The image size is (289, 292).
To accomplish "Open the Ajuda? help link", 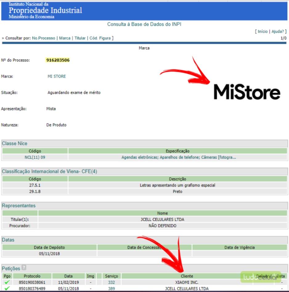I will (x=278, y=31).
